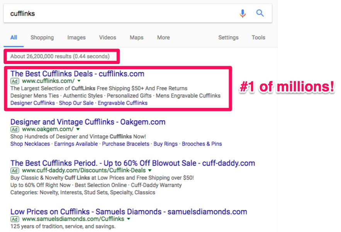Open Purchase Bracelets sitelink
341x232 pixels.
[x=126, y=144]
